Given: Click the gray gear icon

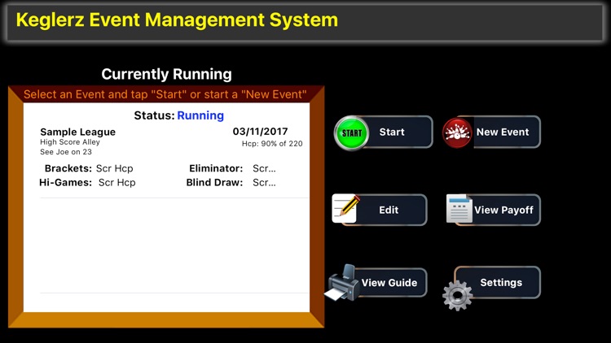Looking at the screenshot, I should click(458, 296).
